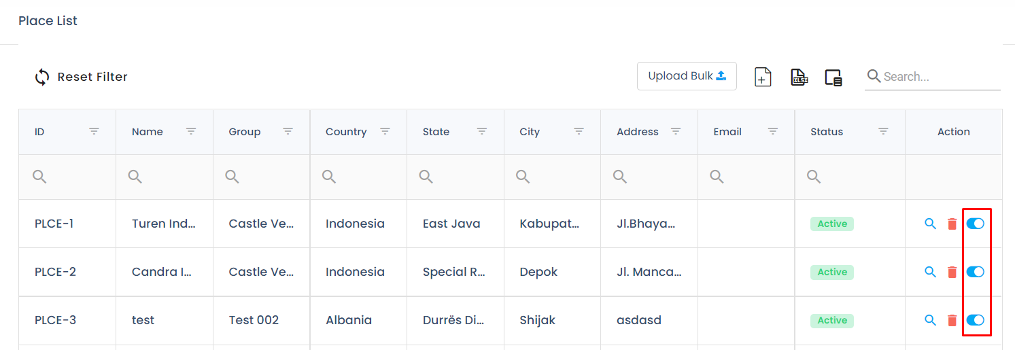Viewport: 1015px width, 350px height.
Task: Open PLCE-3 details via magnifier icon
Action: pyautogui.click(x=930, y=320)
